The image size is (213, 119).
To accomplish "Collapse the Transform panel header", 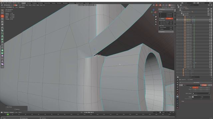I will coord(166,10).
